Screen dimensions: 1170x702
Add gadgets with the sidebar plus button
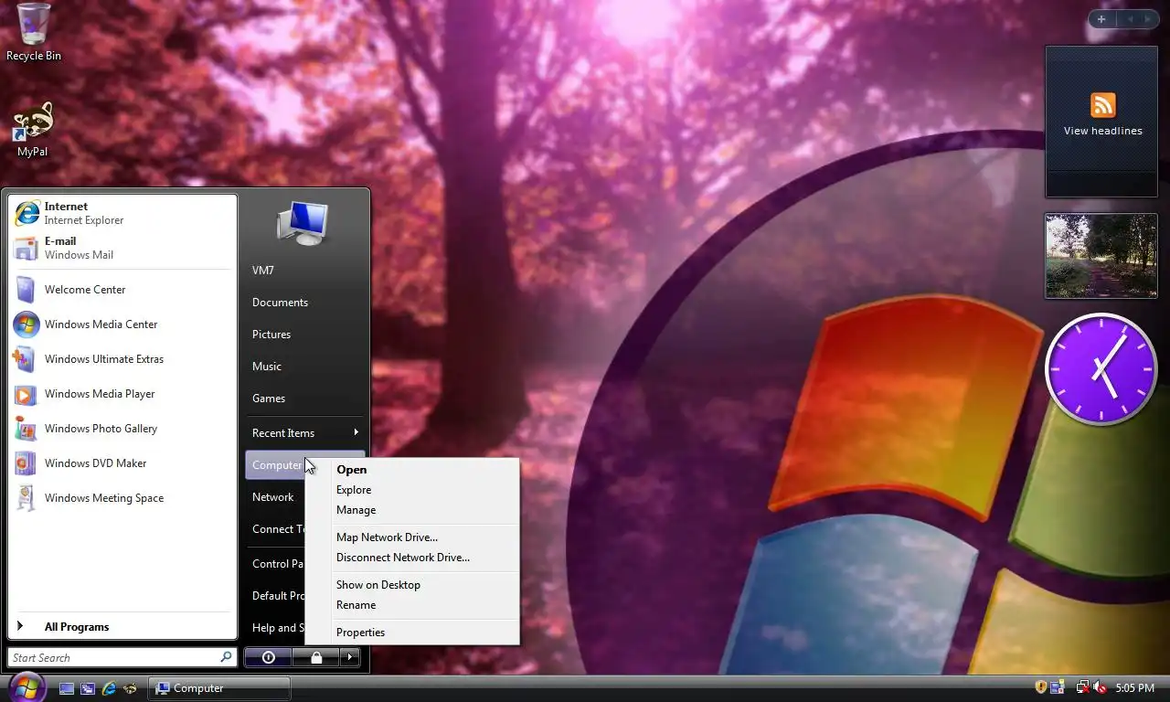click(x=1101, y=19)
